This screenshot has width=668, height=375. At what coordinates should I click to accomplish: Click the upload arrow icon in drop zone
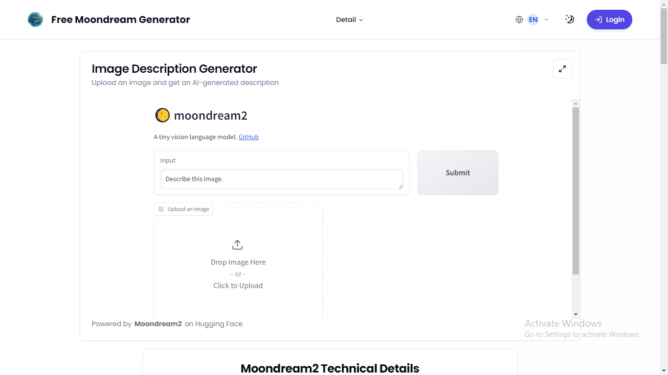(x=237, y=244)
